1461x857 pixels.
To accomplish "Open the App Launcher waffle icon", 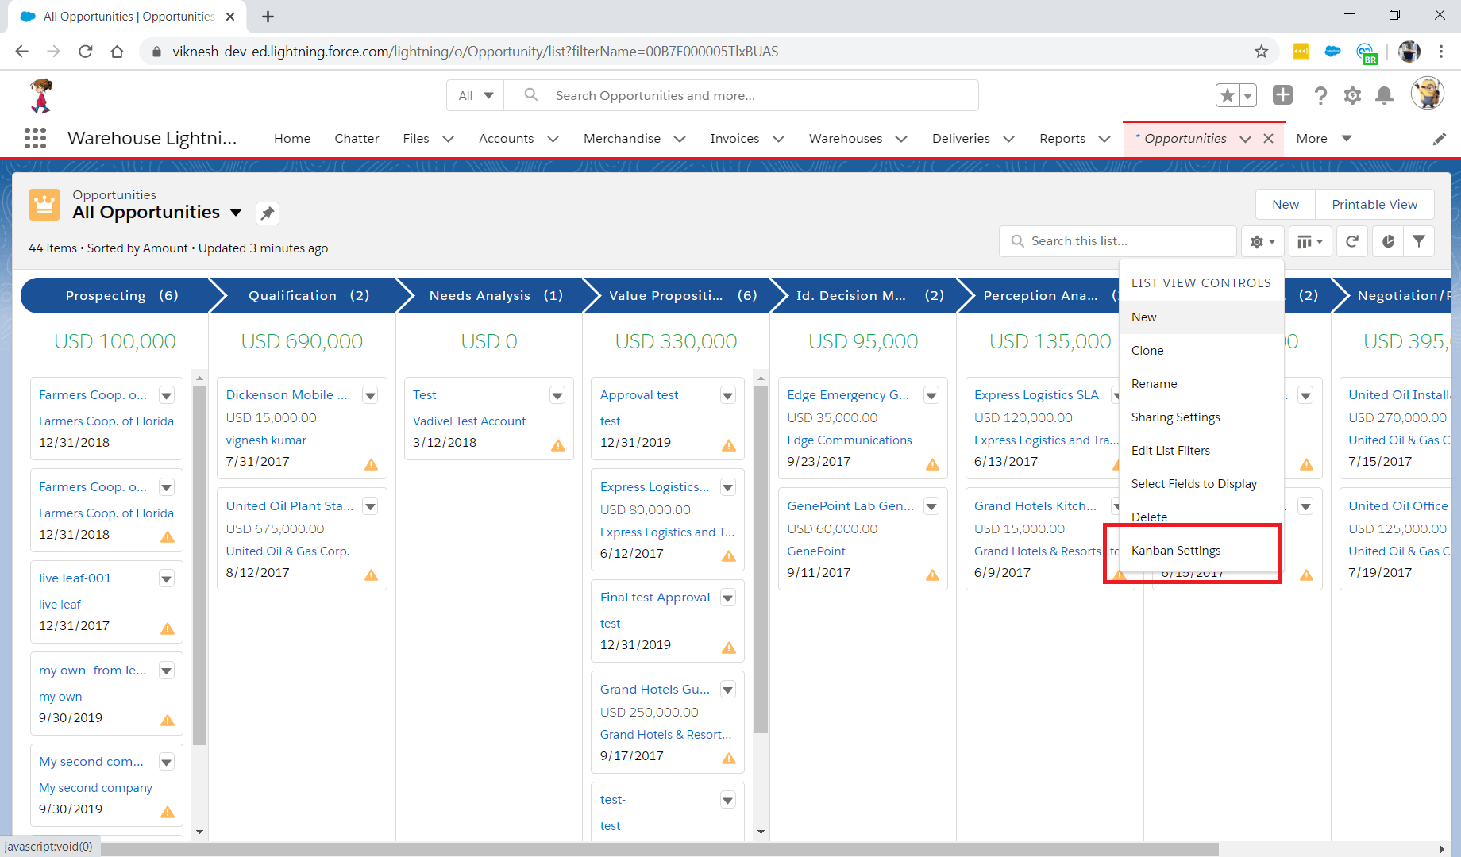I will [x=35, y=137].
